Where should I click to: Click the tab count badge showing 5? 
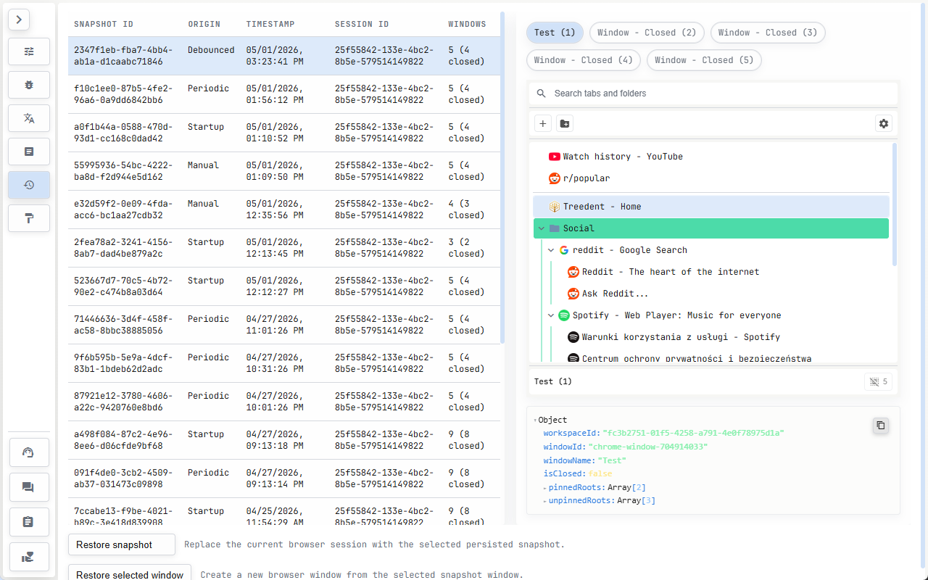click(x=878, y=381)
